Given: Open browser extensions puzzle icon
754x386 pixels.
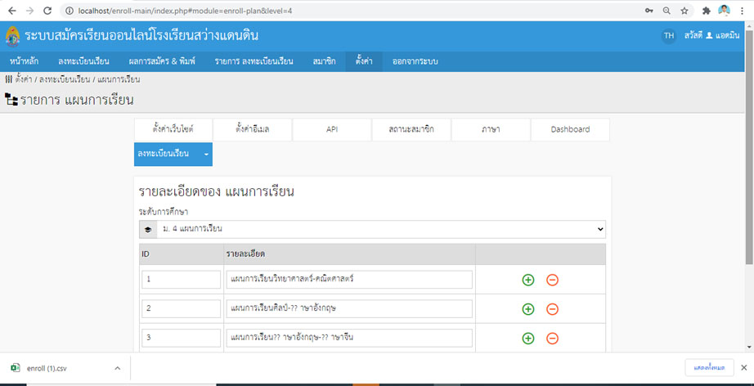Looking at the screenshot, I should pyautogui.click(x=705, y=11).
